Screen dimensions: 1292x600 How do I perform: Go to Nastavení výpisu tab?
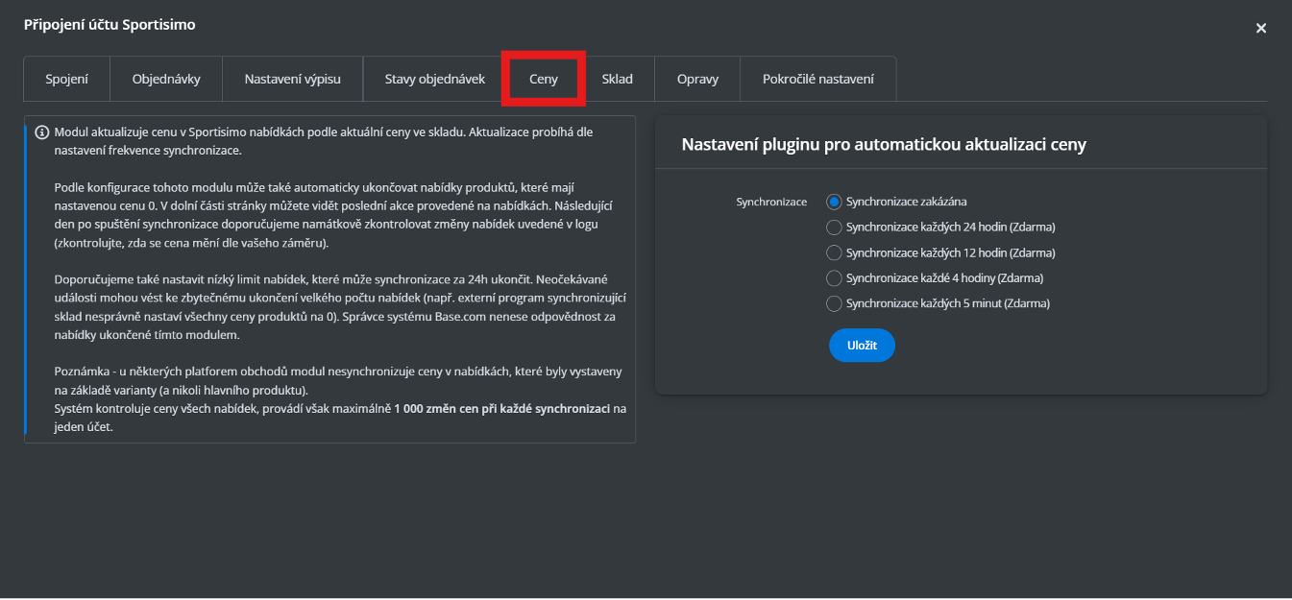click(292, 79)
